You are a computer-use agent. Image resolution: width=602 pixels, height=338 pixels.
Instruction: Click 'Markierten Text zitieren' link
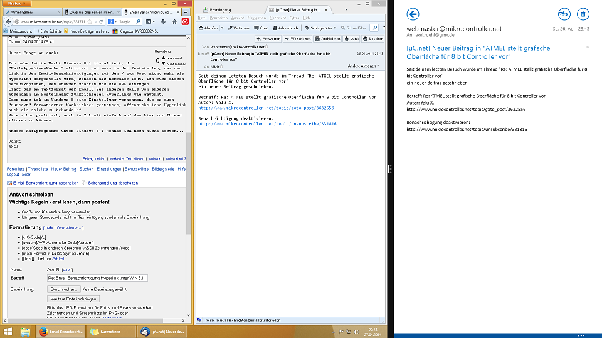pyautogui.click(x=127, y=158)
